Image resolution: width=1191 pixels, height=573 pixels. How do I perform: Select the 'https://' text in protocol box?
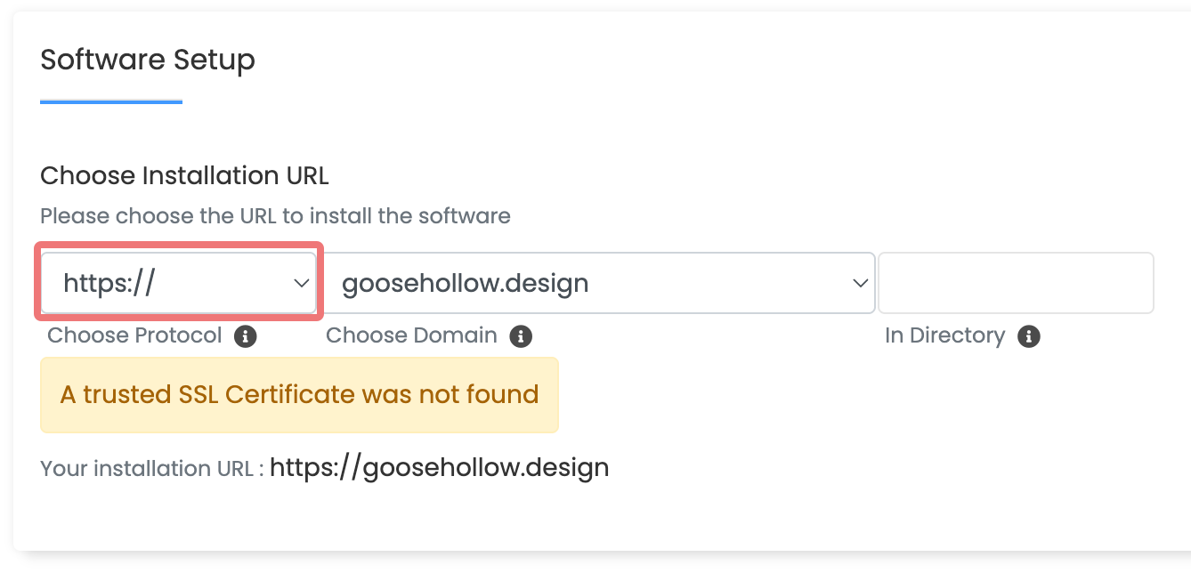point(109,284)
